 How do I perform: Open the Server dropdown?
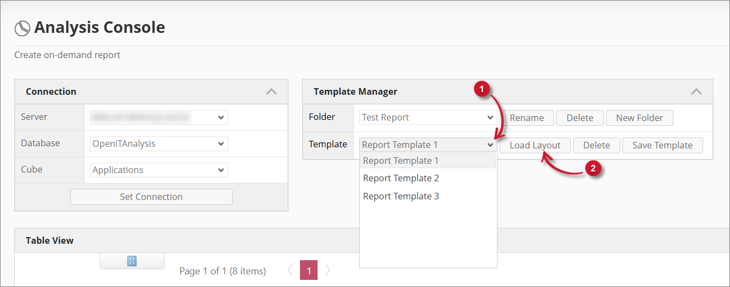(x=159, y=117)
